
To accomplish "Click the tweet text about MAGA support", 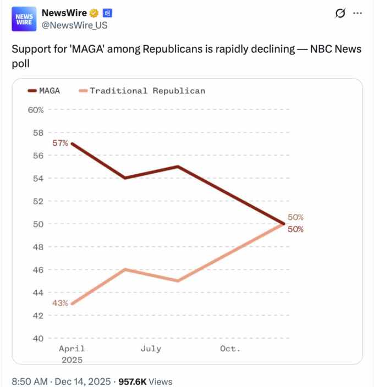I will pos(187,56).
